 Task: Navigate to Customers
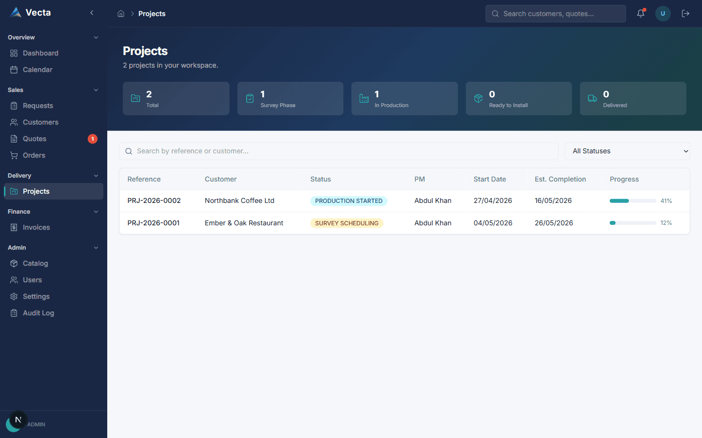[54, 122]
